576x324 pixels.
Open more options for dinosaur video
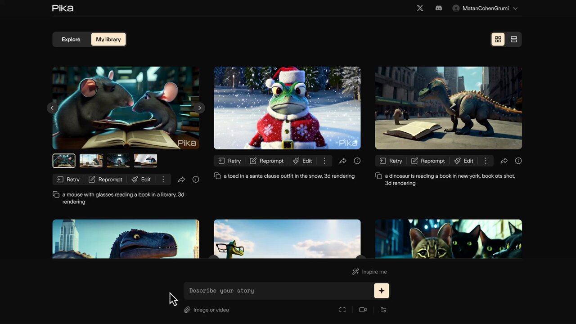click(x=486, y=161)
